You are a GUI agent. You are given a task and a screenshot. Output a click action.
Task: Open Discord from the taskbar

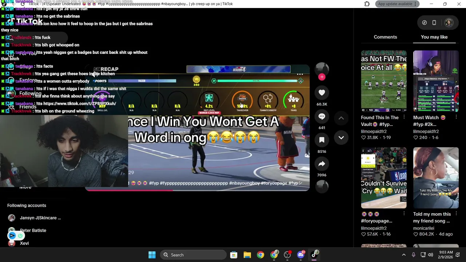(x=301, y=255)
